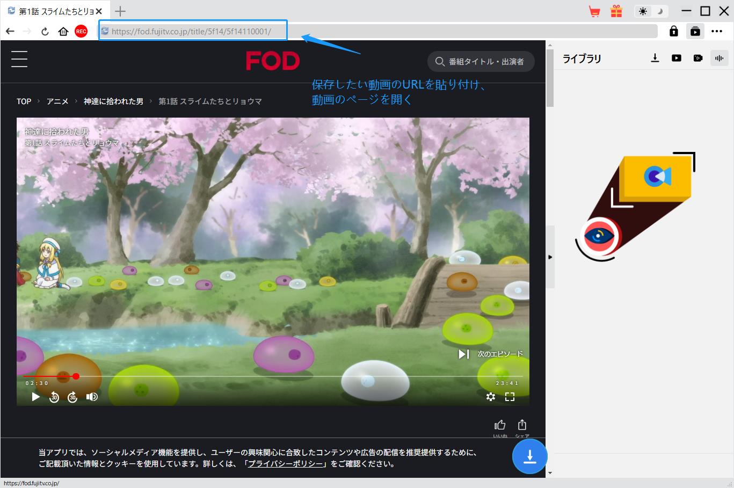This screenshot has width=734, height=488.
Task: Like the video with thumbs-up
Action: tap(500, 425)
